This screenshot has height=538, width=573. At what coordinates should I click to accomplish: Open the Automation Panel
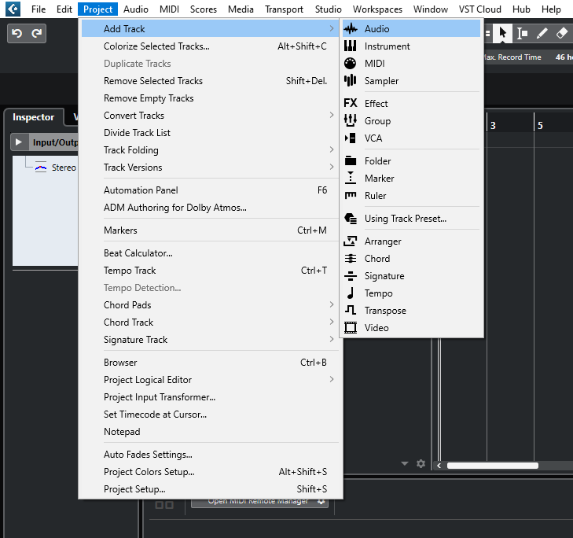pos(211,190)
